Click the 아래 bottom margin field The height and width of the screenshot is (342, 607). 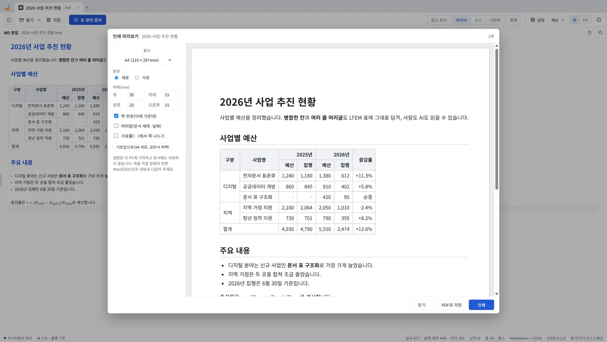(171, 95)
